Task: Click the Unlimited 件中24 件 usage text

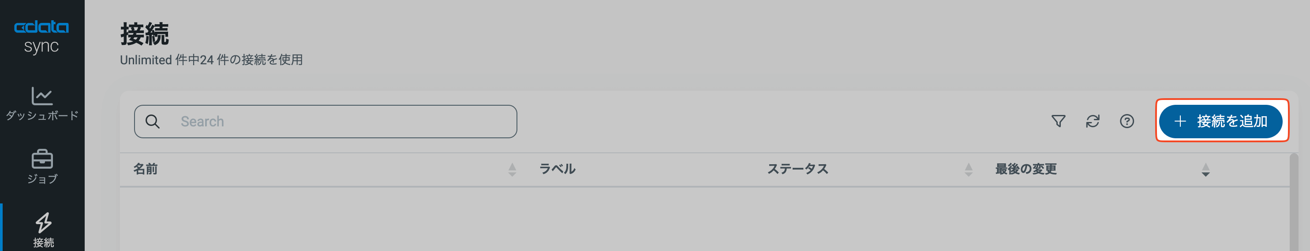Action: tap(211, 60)
